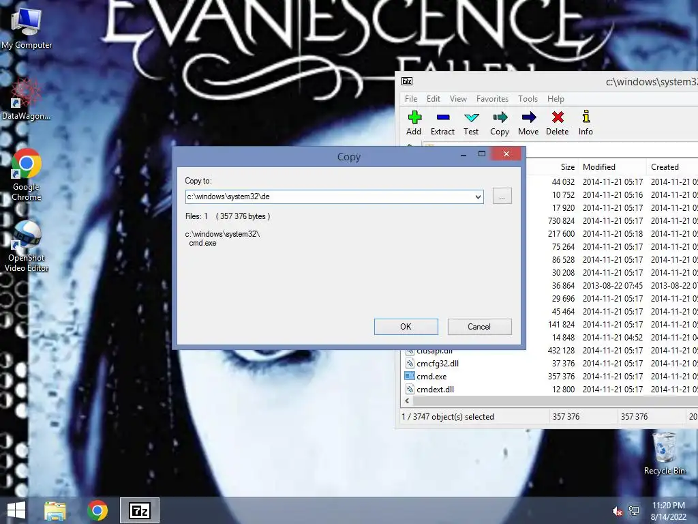
Task: Click the 12 800 size of cmdext.dll row
Action: pyautogui.click(x=563, y=390)
